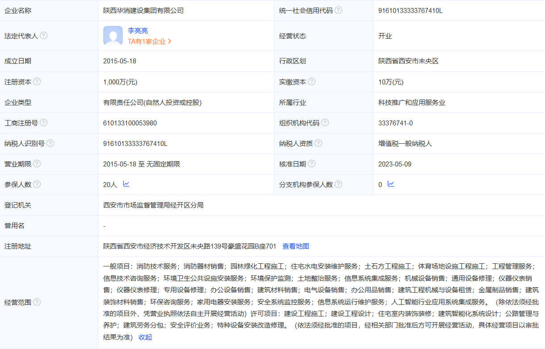Viewport: 545px width, 349px height.
Task: Click help icon beside 纳税人资质
Action: click(x=318, y=143)
